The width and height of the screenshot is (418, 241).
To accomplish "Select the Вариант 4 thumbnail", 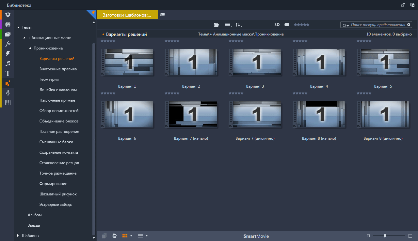I will [319, 62].
